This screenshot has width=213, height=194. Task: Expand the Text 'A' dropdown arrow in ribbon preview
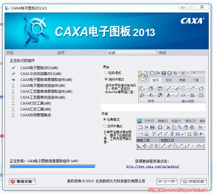point(173,95)
